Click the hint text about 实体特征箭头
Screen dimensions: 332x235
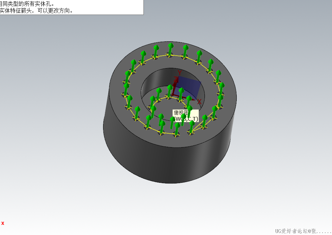point(36,11)
